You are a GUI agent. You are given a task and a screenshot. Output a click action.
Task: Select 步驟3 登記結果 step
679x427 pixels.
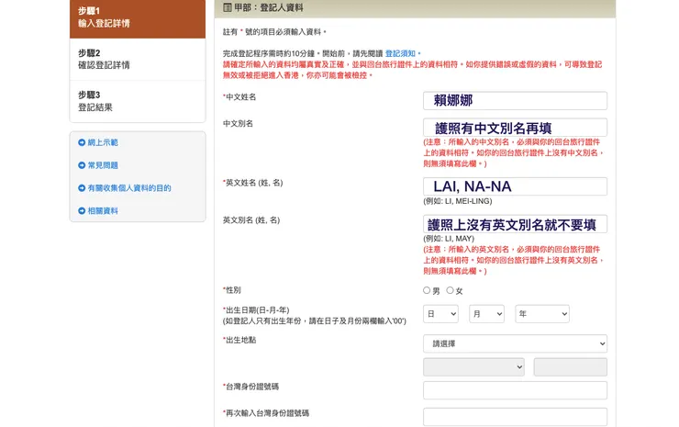click(138, 101)
